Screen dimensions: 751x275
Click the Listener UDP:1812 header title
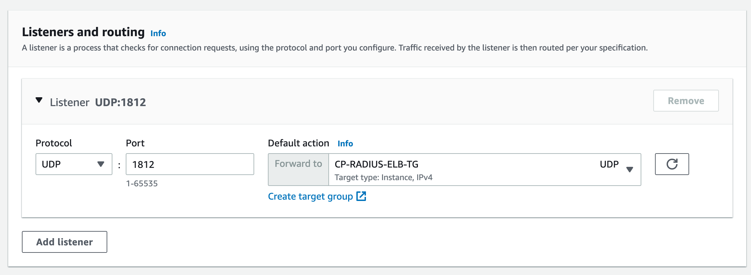(x=98, y=102)
